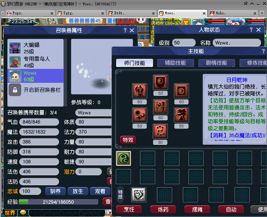Open the 剧情技能 tab

[x=217, y=63]
